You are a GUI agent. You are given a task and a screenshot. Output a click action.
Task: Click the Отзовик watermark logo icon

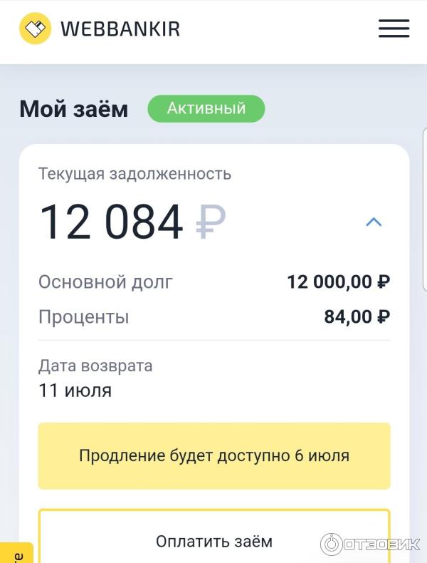[332, 544]
